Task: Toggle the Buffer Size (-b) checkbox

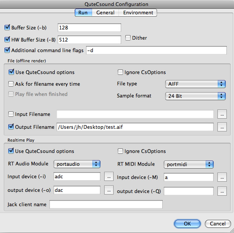Action: [7, 28]
